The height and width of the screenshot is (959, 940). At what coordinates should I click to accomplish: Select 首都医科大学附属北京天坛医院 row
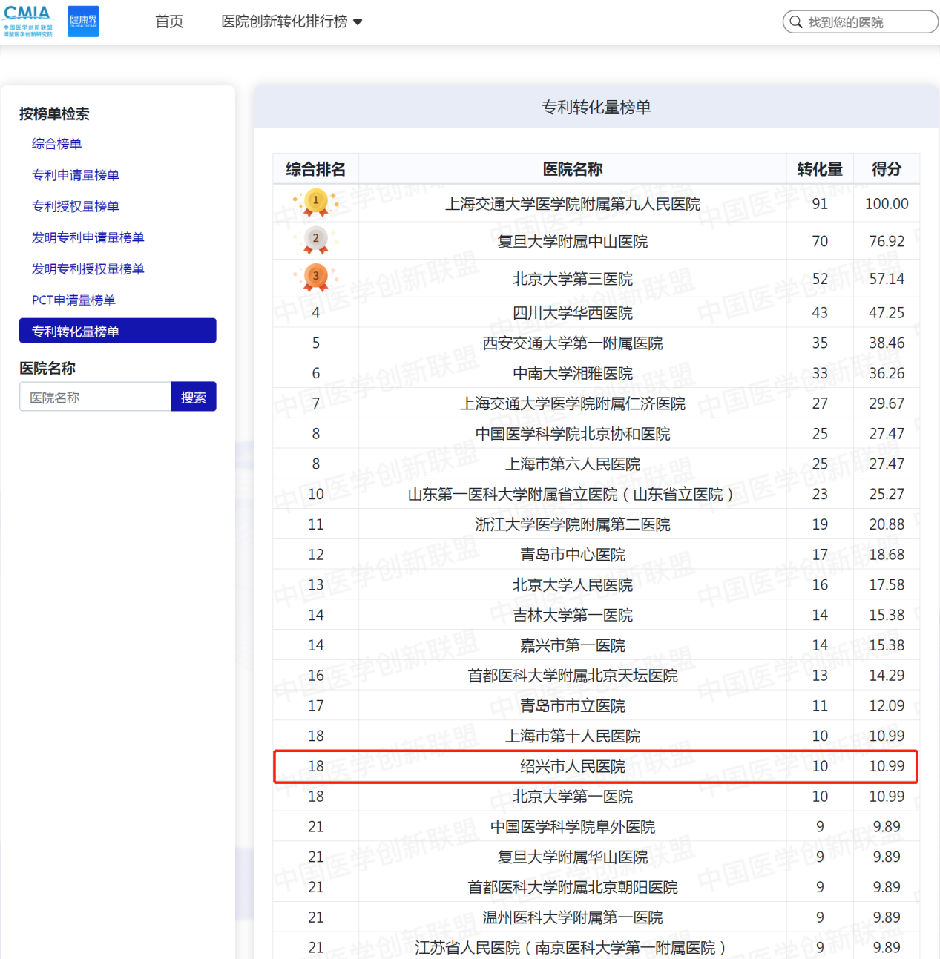[596, 675]
